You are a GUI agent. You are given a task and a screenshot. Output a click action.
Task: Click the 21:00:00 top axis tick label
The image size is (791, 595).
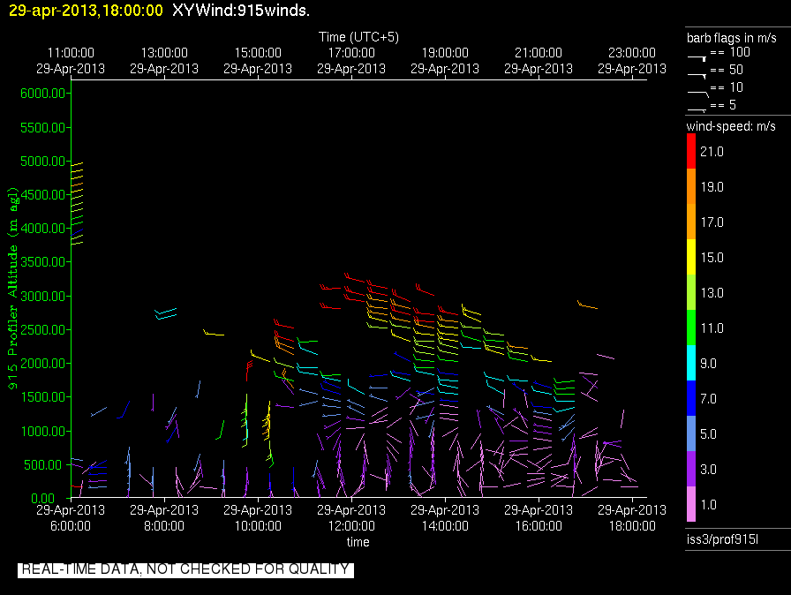[539, 53]
